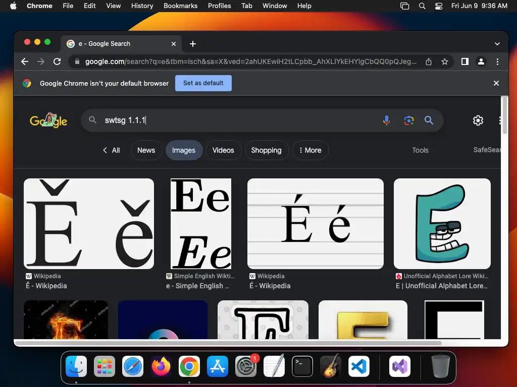Select the Images results tab
The width and height of the screenshot is (517, 387).
(x=184, y=150)
